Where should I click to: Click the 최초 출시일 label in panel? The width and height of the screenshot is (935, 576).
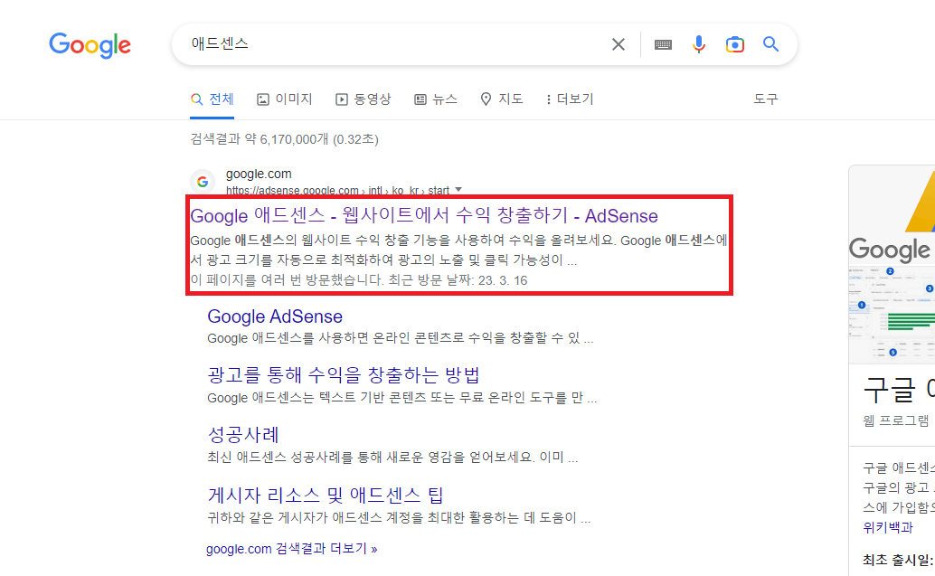tap(898, 560)
